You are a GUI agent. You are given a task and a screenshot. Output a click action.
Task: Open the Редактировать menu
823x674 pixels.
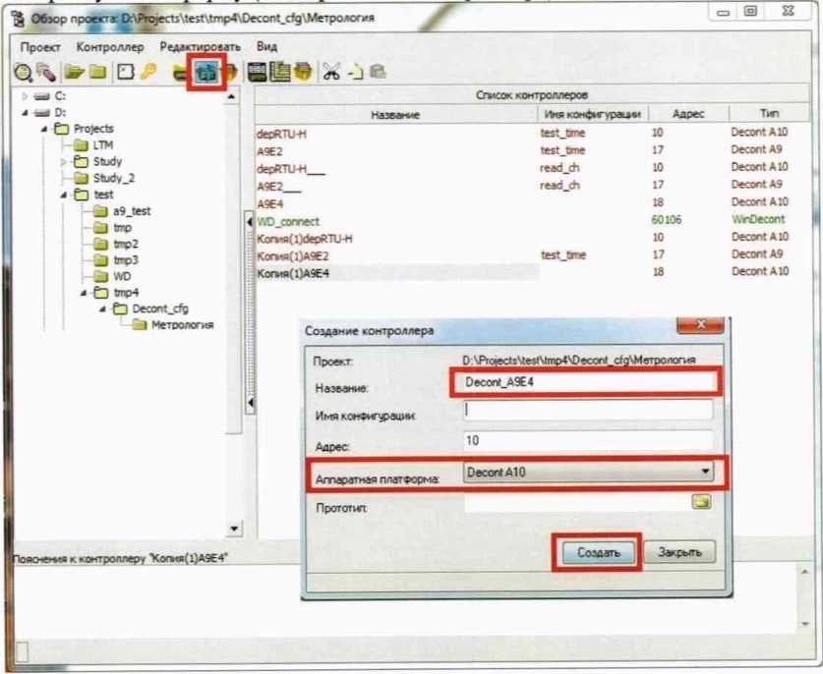coord(200,47)
